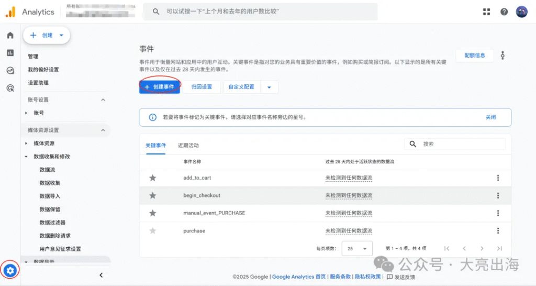Switch to the 近期活动 tab
This screenshot has width=536, height=286.
188,146
